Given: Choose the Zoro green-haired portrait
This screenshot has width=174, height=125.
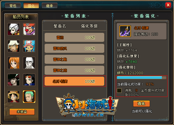Looking at the screenshot, I should point(29,97).
